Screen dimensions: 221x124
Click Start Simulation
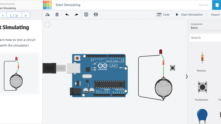pos(189,15)
